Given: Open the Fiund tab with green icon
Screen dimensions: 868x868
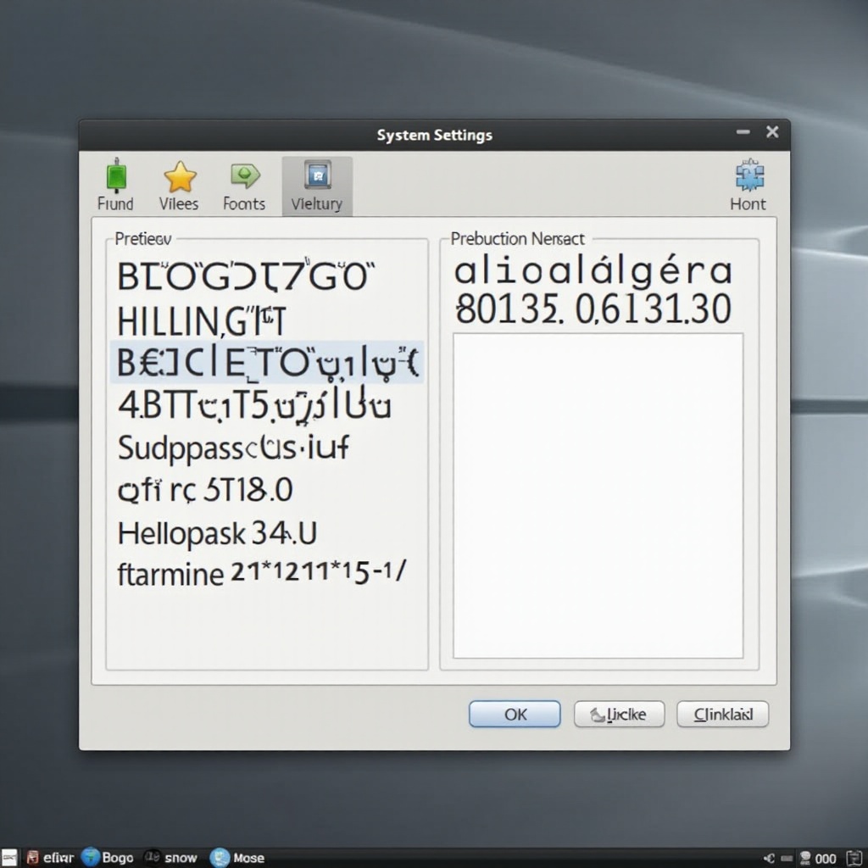Looking at the screenshot, I should point(115,186).
